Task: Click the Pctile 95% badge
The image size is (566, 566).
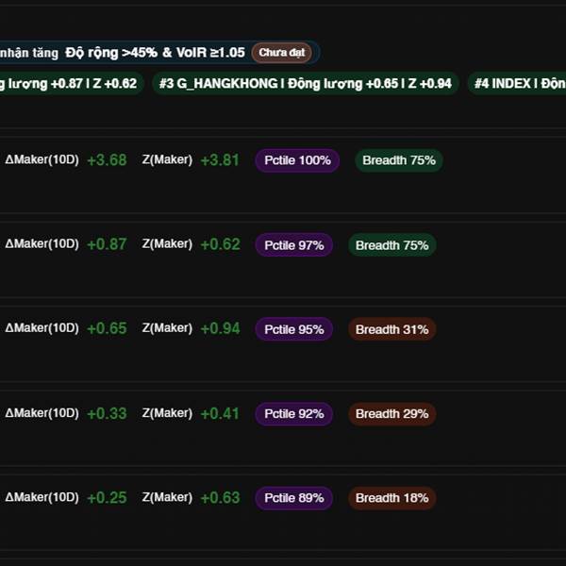Action: coord(293,329)
